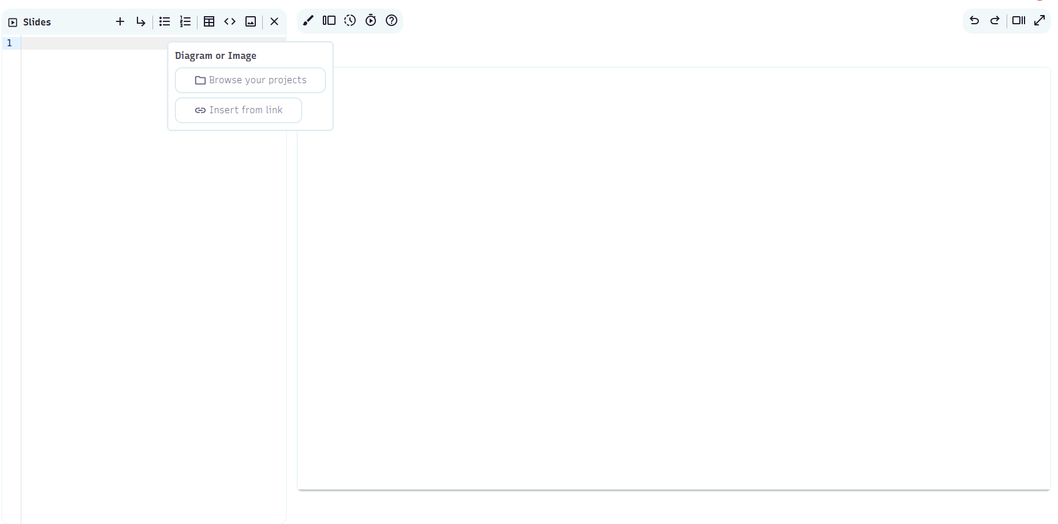The height and width of the screenshot is (524, 1058).
Task: Open the help dialog
Action: (x=391, y=20)
